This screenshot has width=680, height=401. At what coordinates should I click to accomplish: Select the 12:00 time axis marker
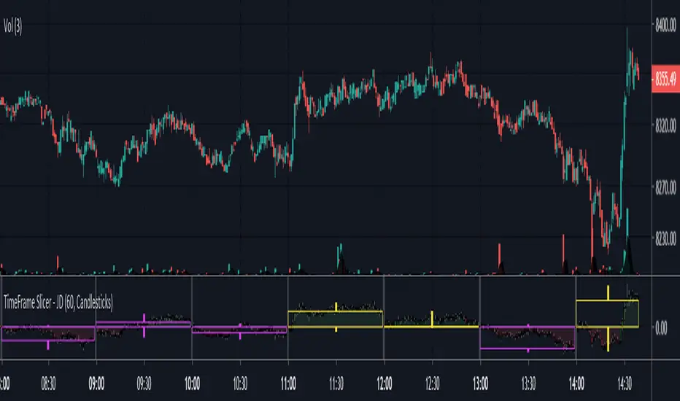[385, 384]
